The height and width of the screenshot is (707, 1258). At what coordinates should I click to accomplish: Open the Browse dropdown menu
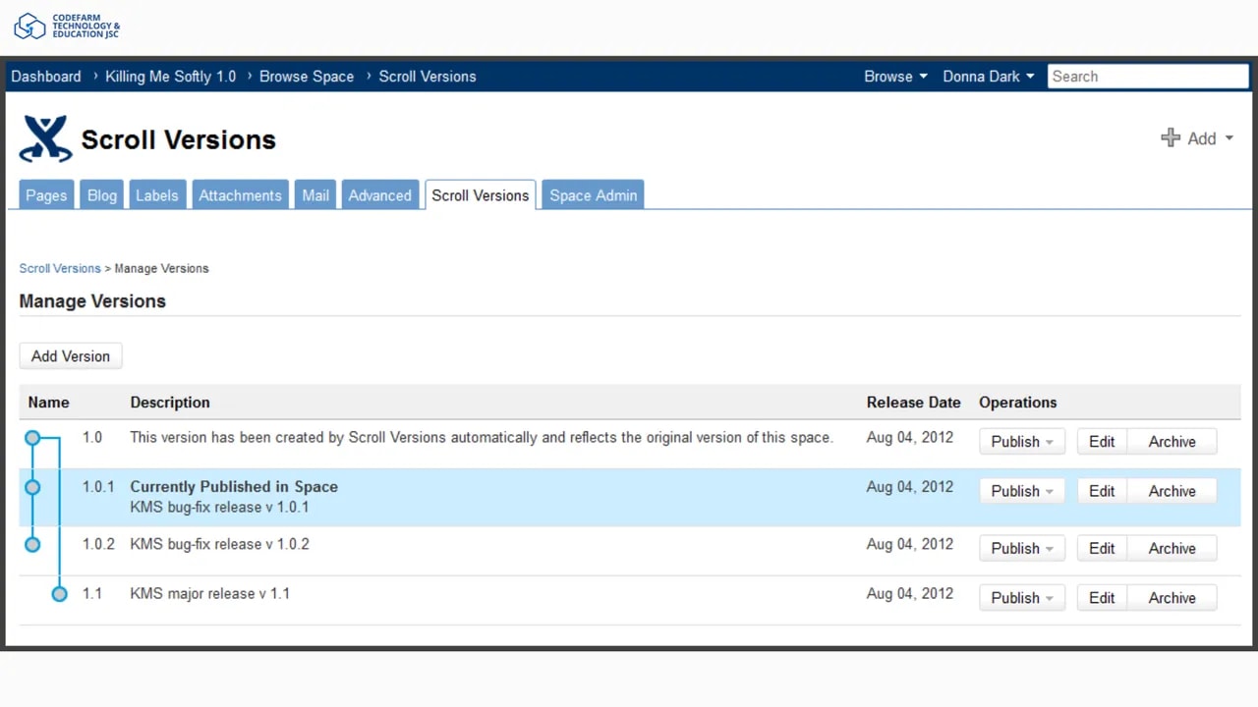tap(894, 77)
